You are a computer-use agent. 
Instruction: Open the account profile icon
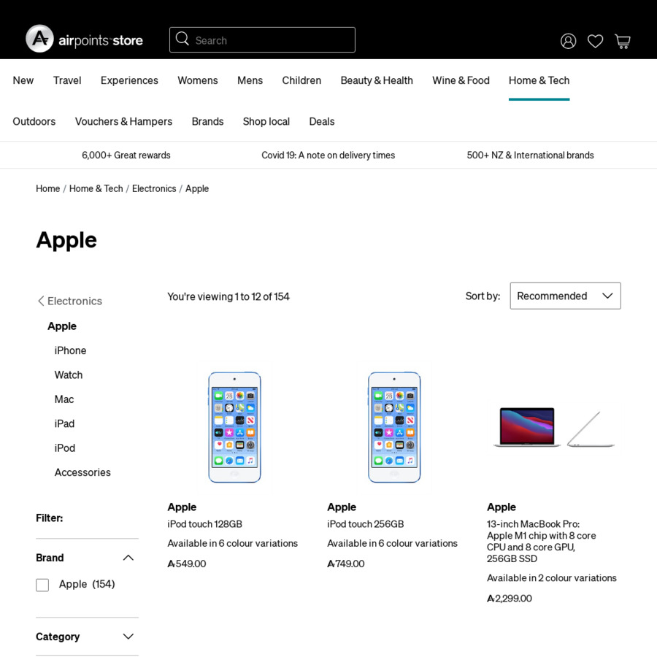(x=568, y=41)
